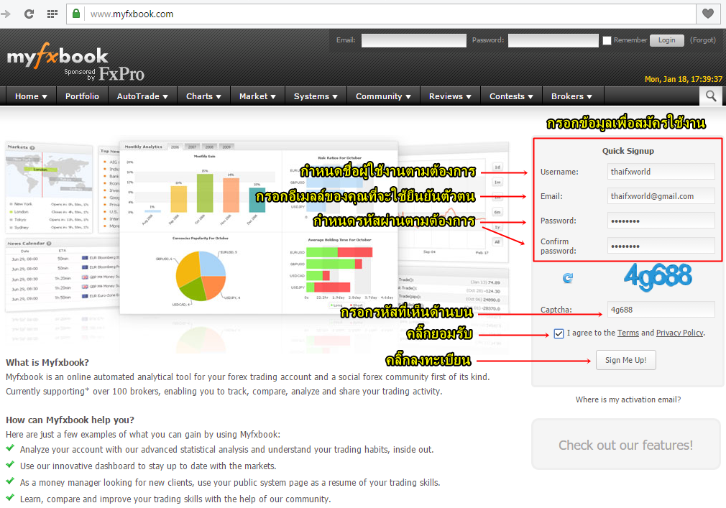Viewport: 726px width, 508px height.
Task: Open the Terms link
Action: 628,333
